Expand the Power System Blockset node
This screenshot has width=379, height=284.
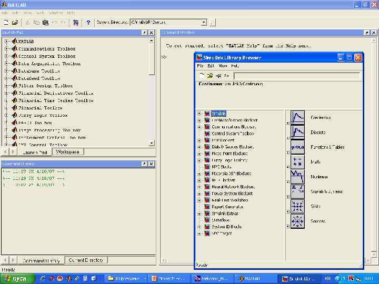pyautogui.click(x=200, y=194)
